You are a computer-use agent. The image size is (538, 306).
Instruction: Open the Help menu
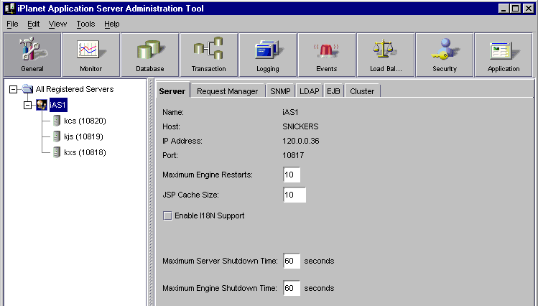point(112,24)
